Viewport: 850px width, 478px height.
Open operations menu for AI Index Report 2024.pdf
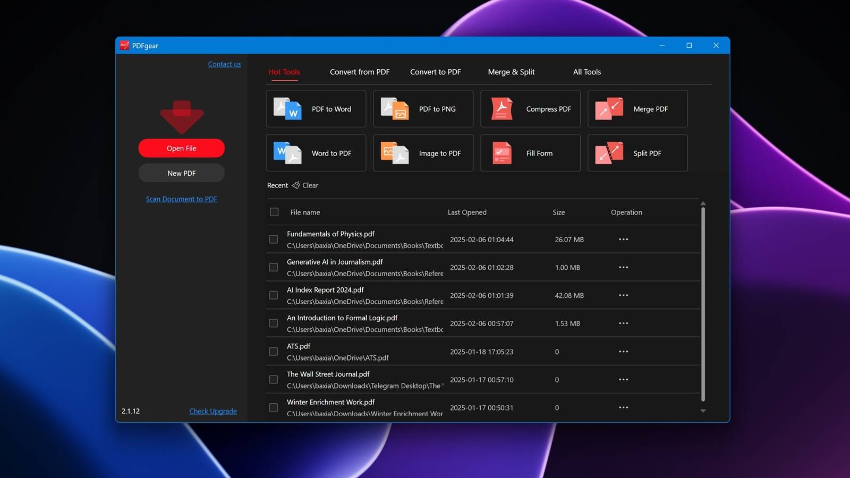[x=623, y=295]
